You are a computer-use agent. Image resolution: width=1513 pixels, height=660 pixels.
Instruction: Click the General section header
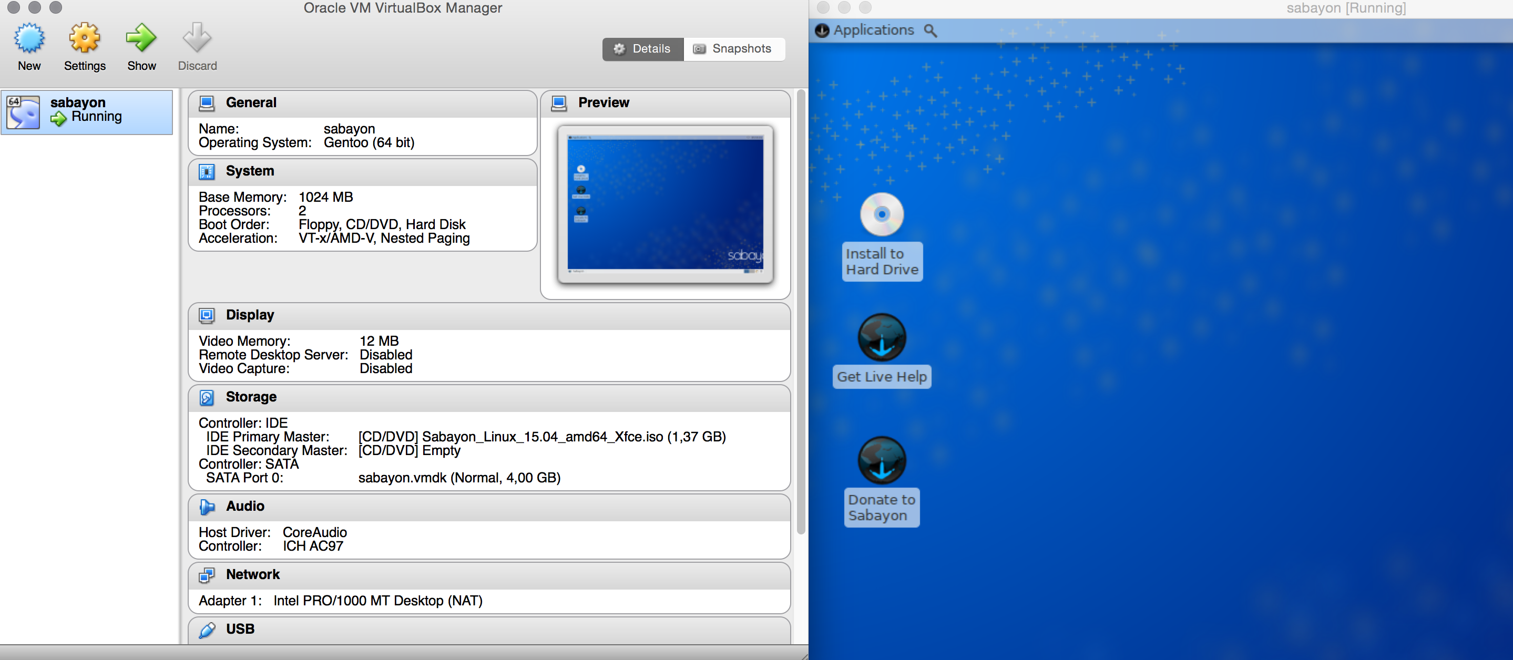(251, 103)
